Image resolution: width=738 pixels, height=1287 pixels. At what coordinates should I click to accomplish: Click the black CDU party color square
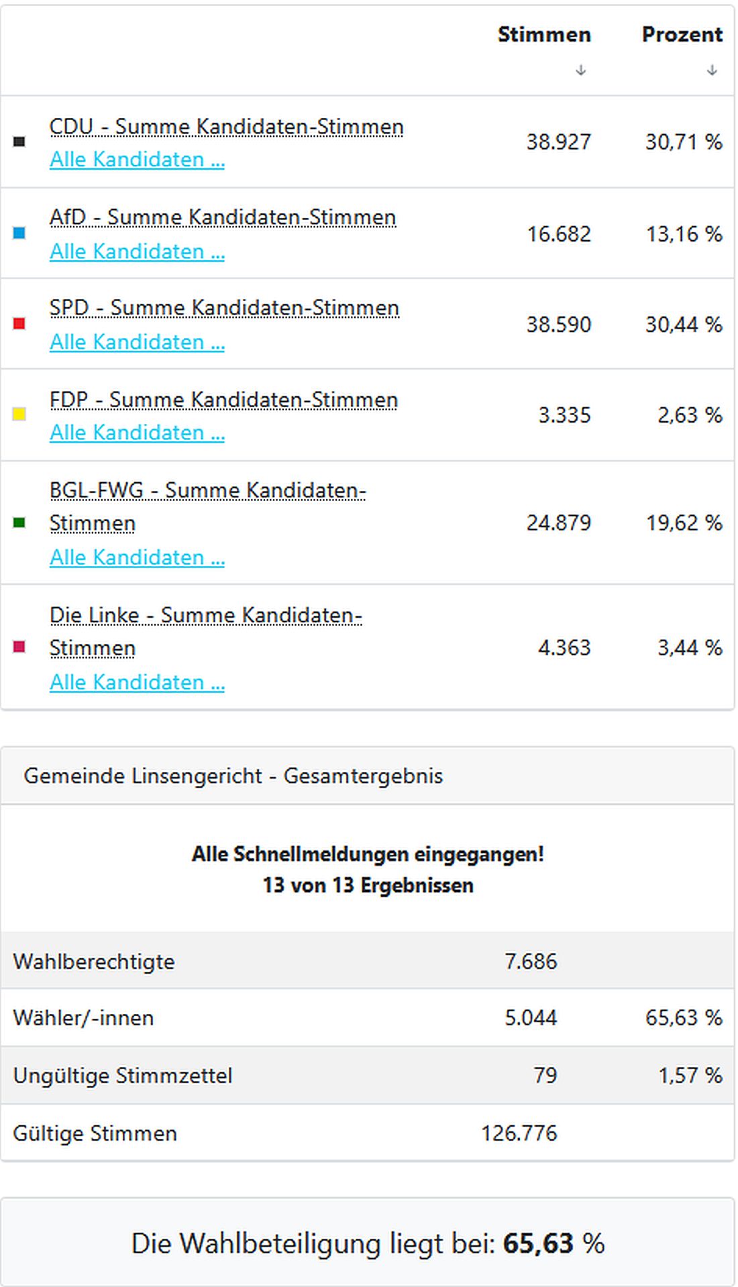coord(19,141)
